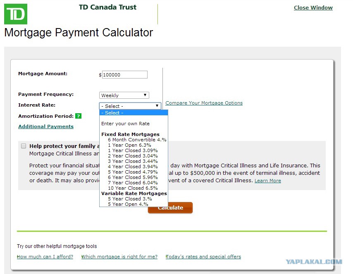Select variable 5 Year Closed 3.% rate
The height and width of the screenshot is (274, 353).
[x=134, y=199]
